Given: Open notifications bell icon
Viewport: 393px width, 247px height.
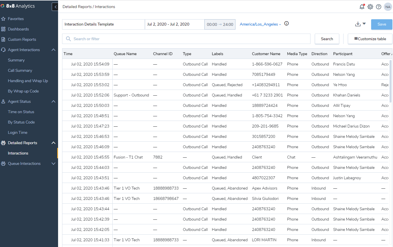Looking at the screenshot, I should (x=362, y=7).
